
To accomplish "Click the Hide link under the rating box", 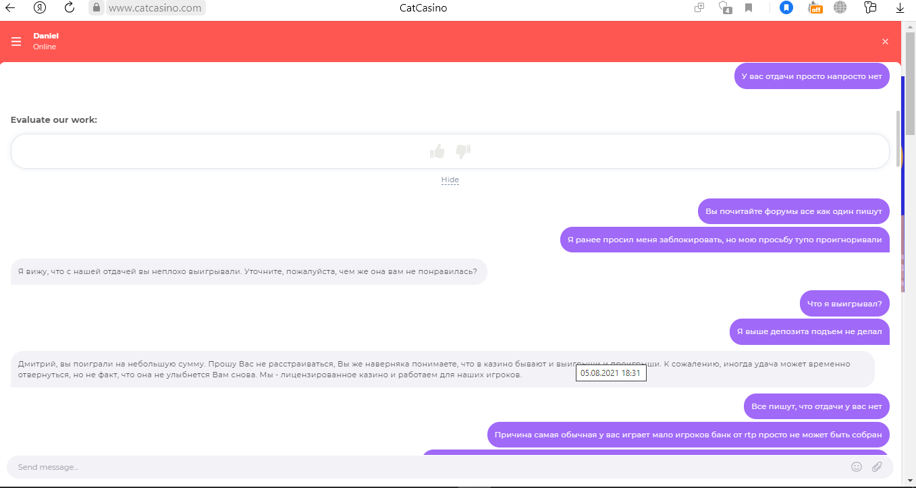I will pos(450,180).
